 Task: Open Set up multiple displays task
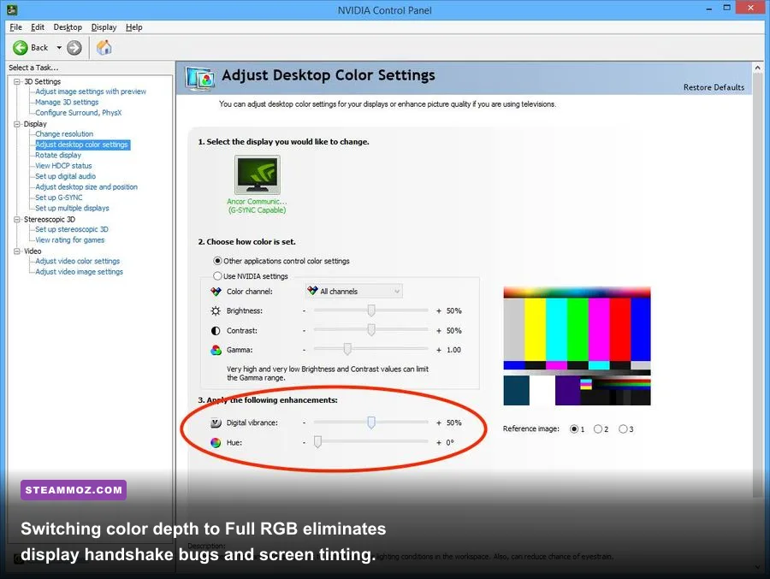pos(72,208)
